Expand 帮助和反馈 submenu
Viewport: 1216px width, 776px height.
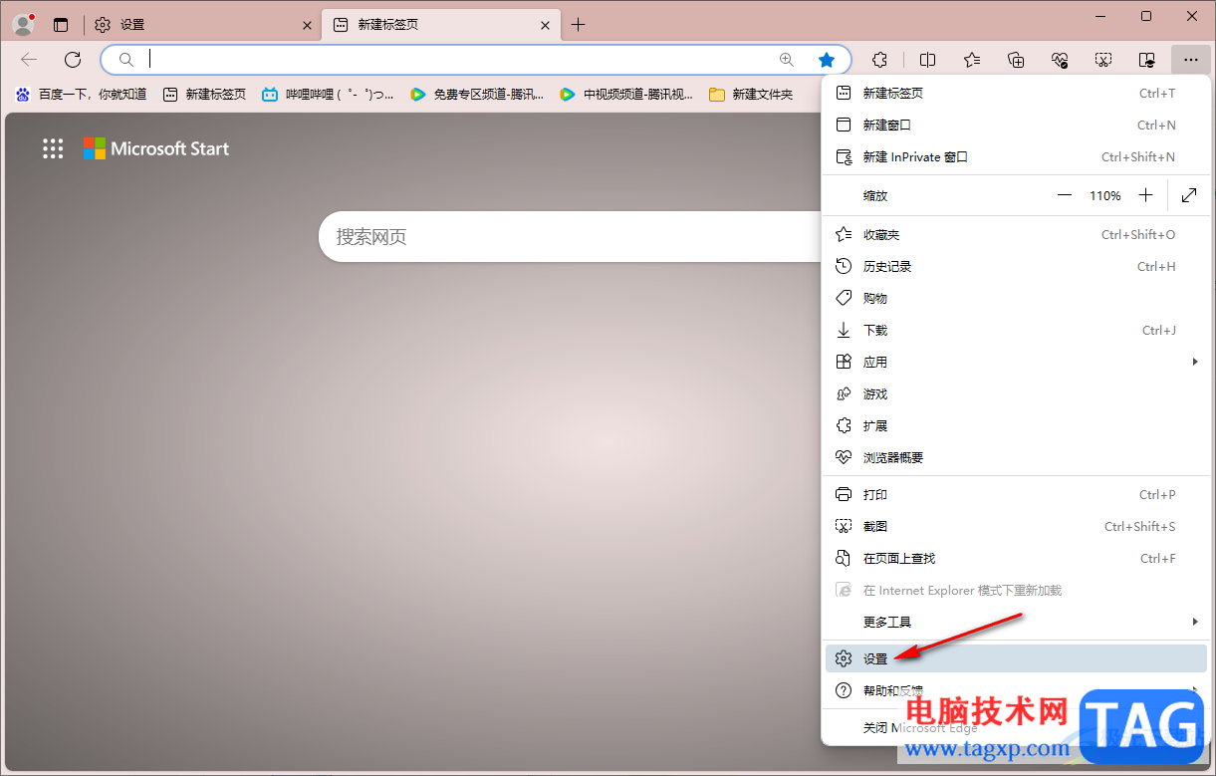pos(1016,690)
